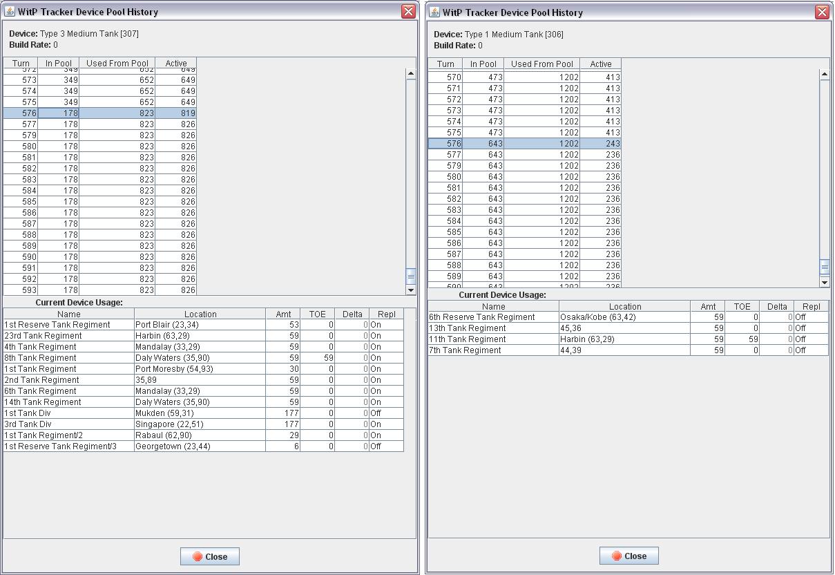Viewport: 835px width, 575px height.
Task: Select 1st Tank Regiment/2 row
Action: [204, 435]
